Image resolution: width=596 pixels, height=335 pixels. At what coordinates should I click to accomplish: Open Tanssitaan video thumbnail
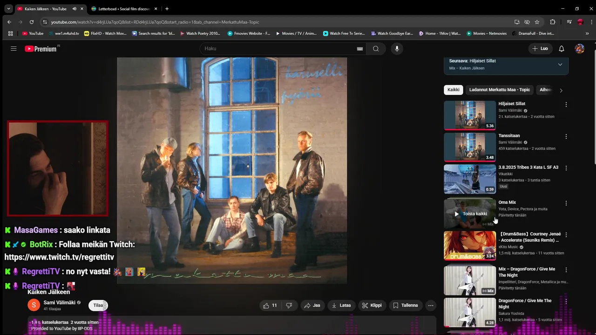pyautogui.click(x=470, y=147)
